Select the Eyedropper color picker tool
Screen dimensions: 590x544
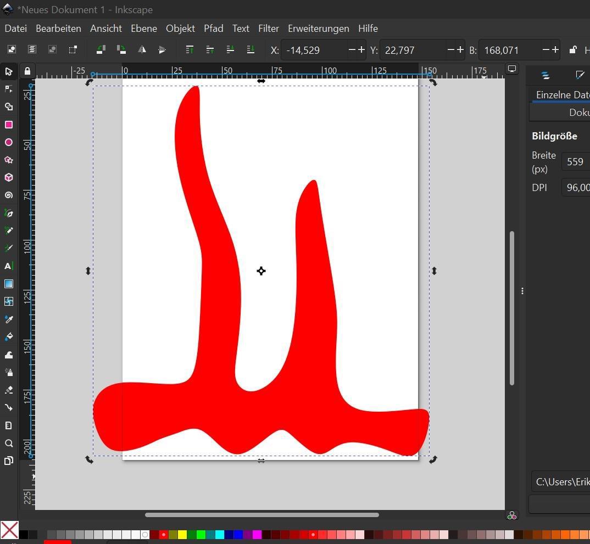point(9,319)
